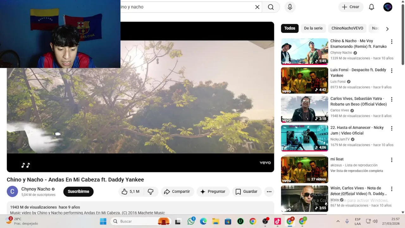Open the Me Voy Enamorando Remix title

[x=358, y=44]
